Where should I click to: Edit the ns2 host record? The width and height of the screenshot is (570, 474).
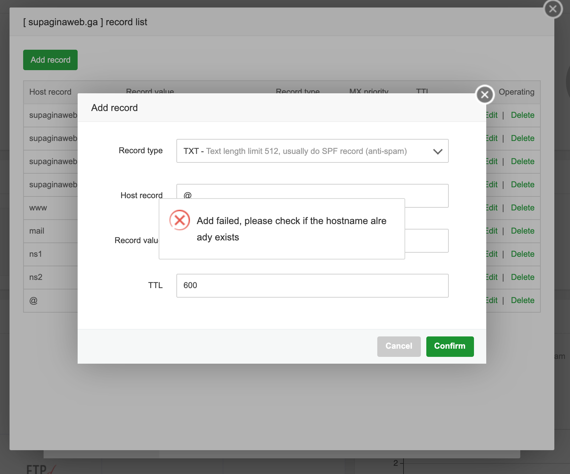pos(492,277)
